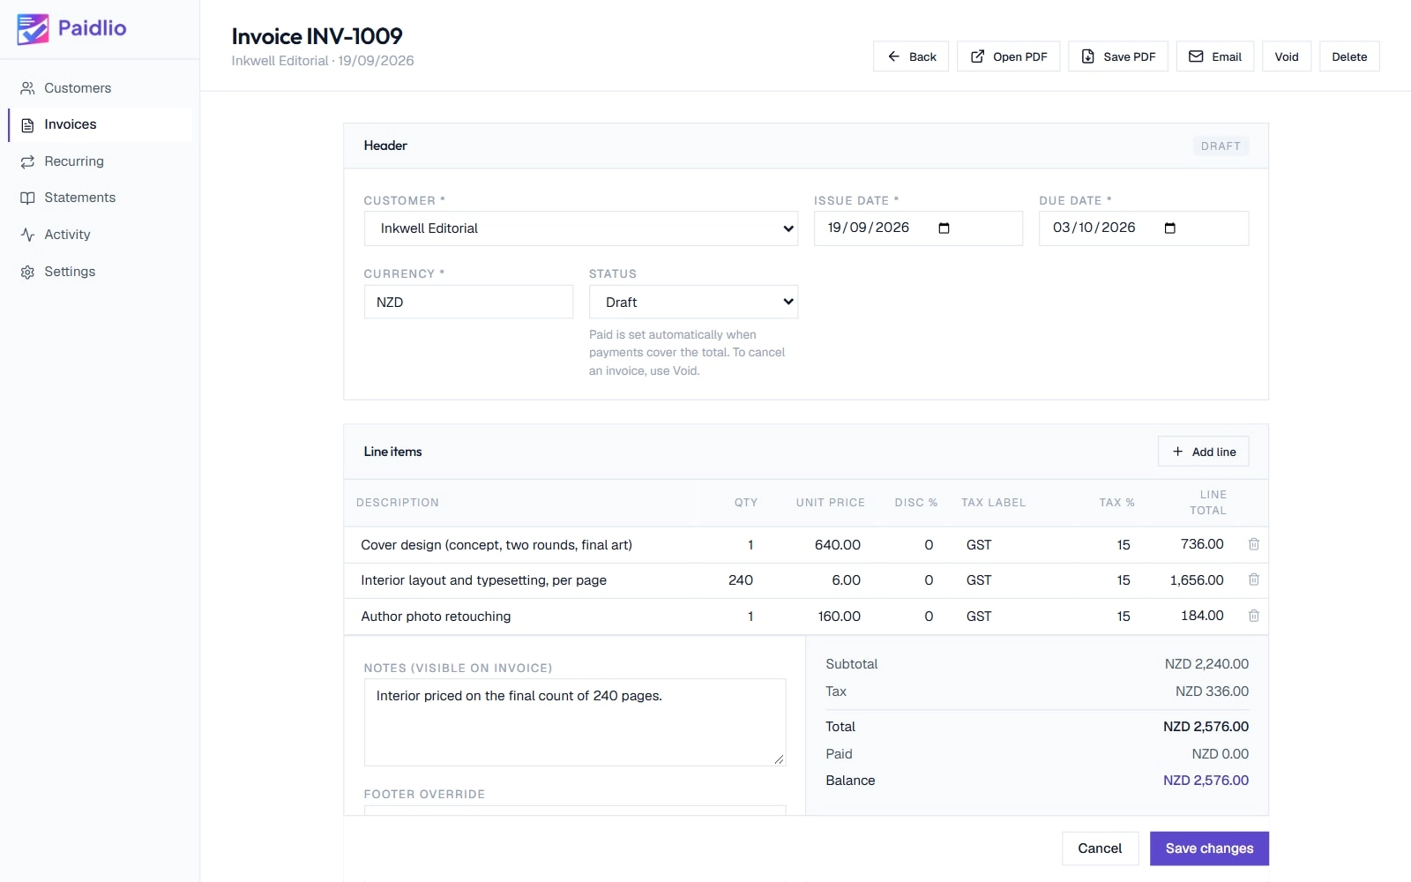
Task: Edit the unit price 6.00
Action: 827,580
